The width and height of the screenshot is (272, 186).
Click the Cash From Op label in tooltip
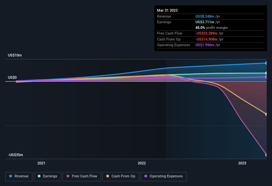(169, 39)
